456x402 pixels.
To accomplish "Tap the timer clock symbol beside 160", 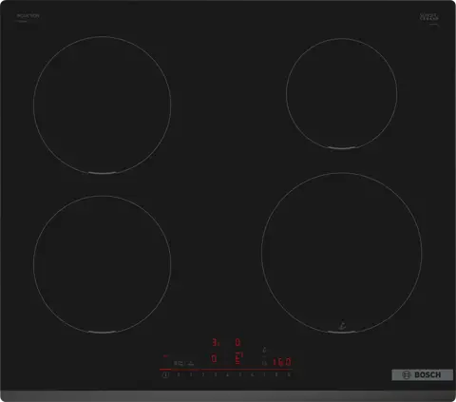I will 265,363.
